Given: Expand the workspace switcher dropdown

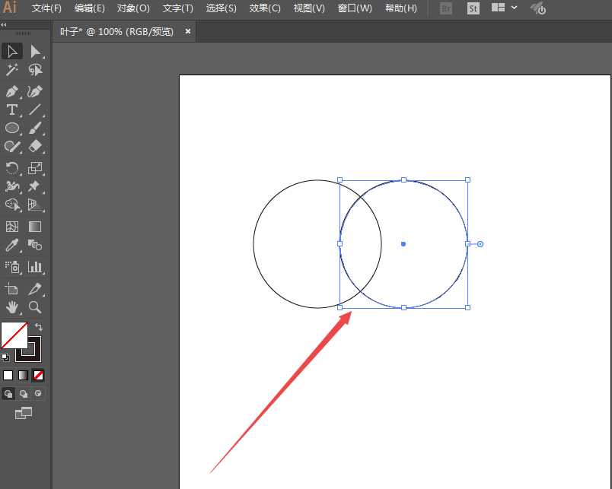Looking at the screenshot, I should (514, 9).
